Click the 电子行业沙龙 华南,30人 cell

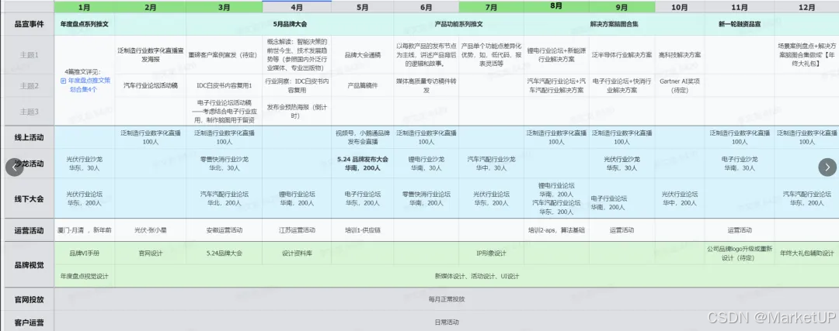click(740, 164)
